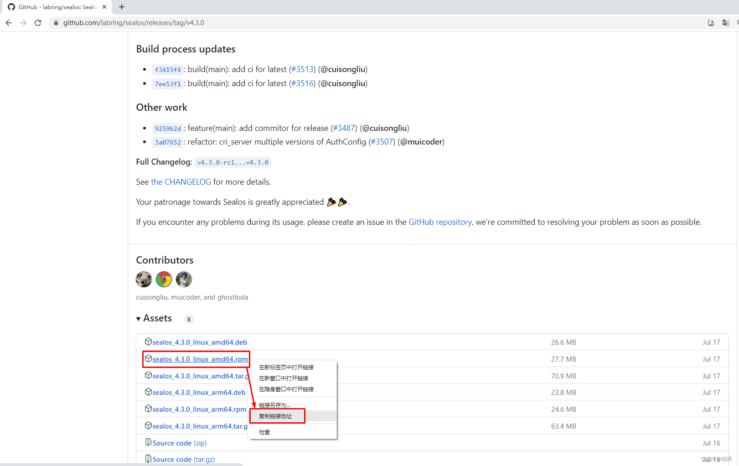The image size is (739, 466).
Task: Collapse the Assets section
Action: 154,318
